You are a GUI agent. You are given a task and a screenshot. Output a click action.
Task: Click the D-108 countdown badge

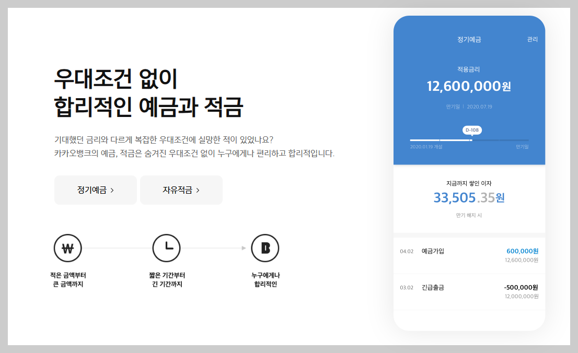coord(471,130)
